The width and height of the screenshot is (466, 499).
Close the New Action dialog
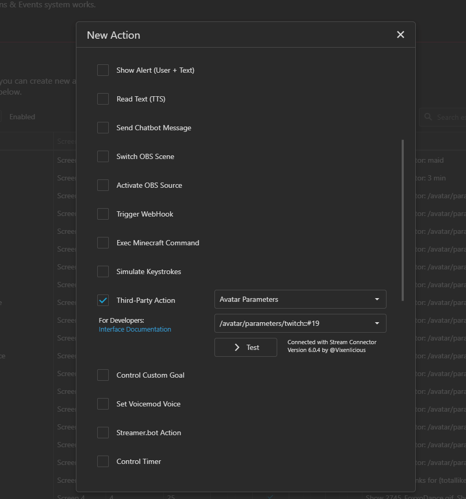point(401,35)
